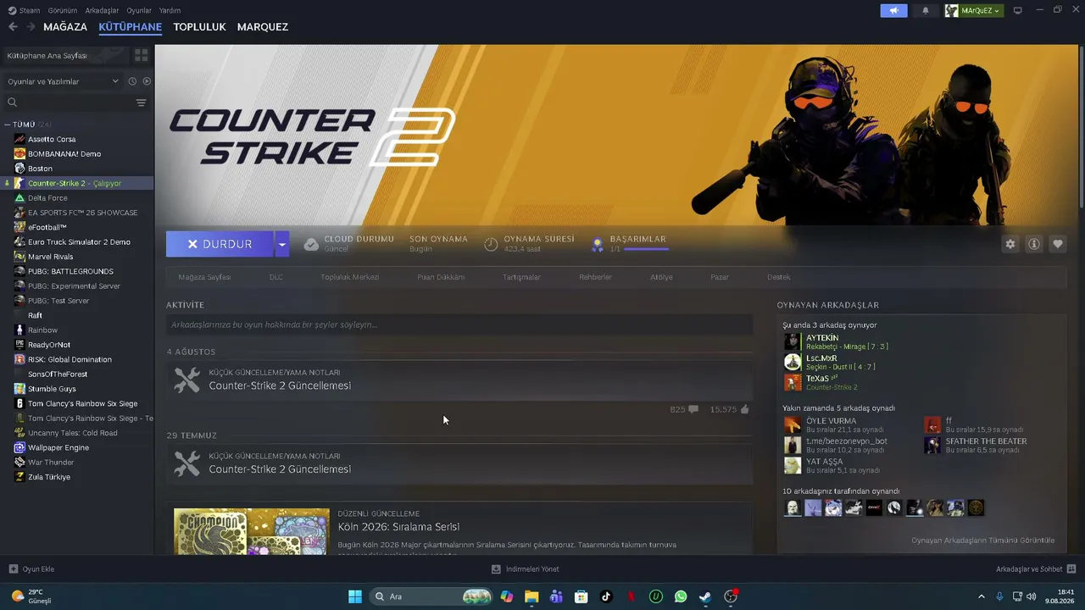Open the MArQuEZ account dropdown
The width and height of the screenshot is (1085, 610).
pyautogui.click(x=973, y=10)
